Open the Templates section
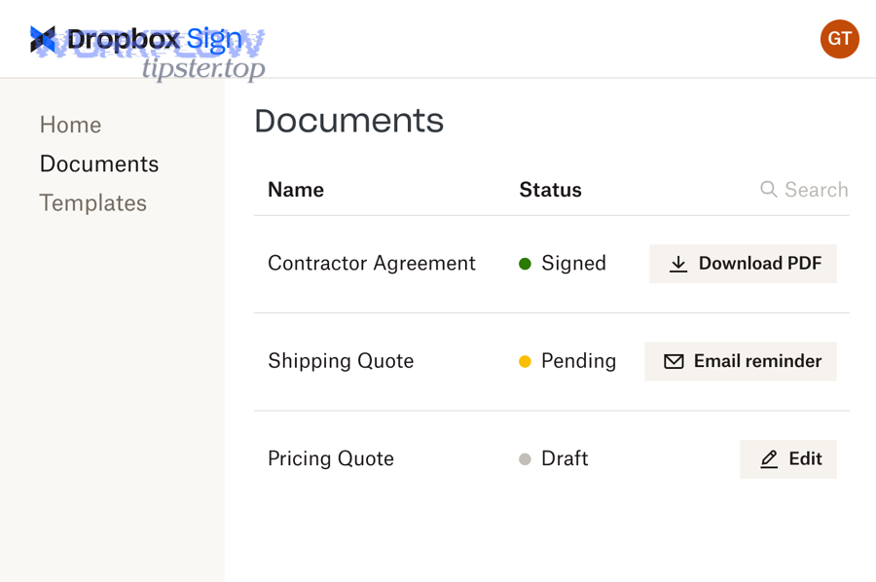 coord(92,202)
